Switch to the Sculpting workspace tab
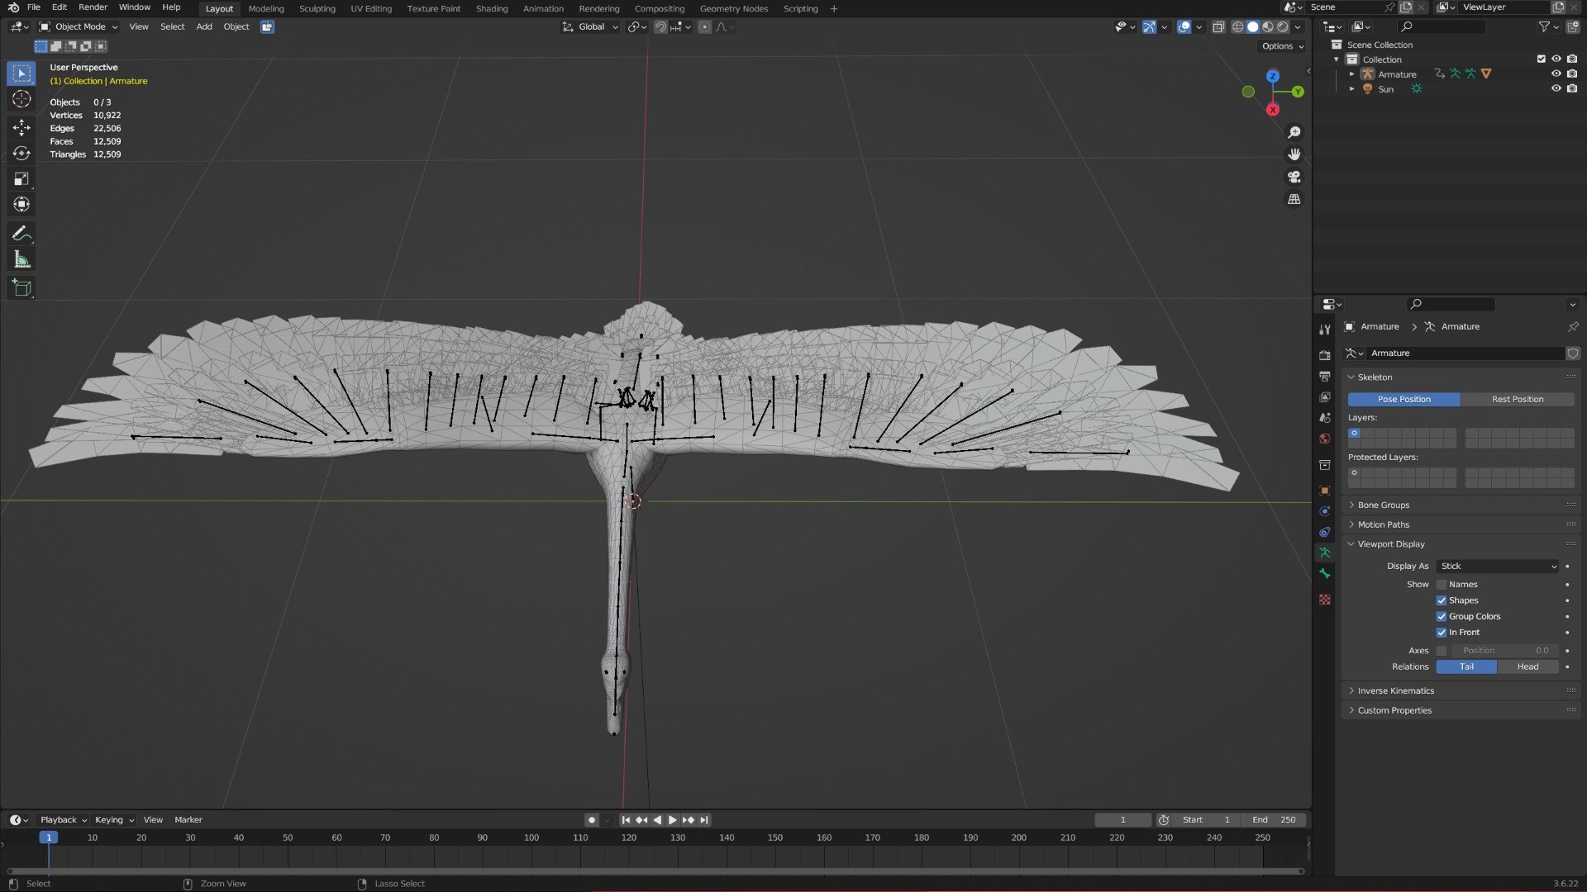This screenshot has width=1587, height=892. point(317,8)
